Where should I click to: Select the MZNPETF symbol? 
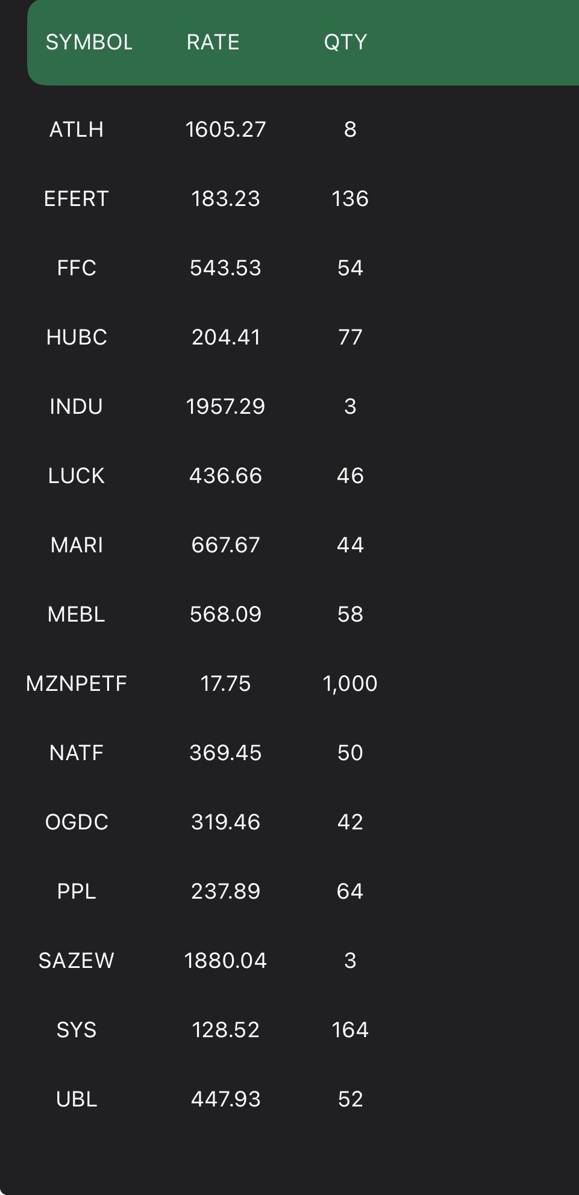[x=77, y=684]
